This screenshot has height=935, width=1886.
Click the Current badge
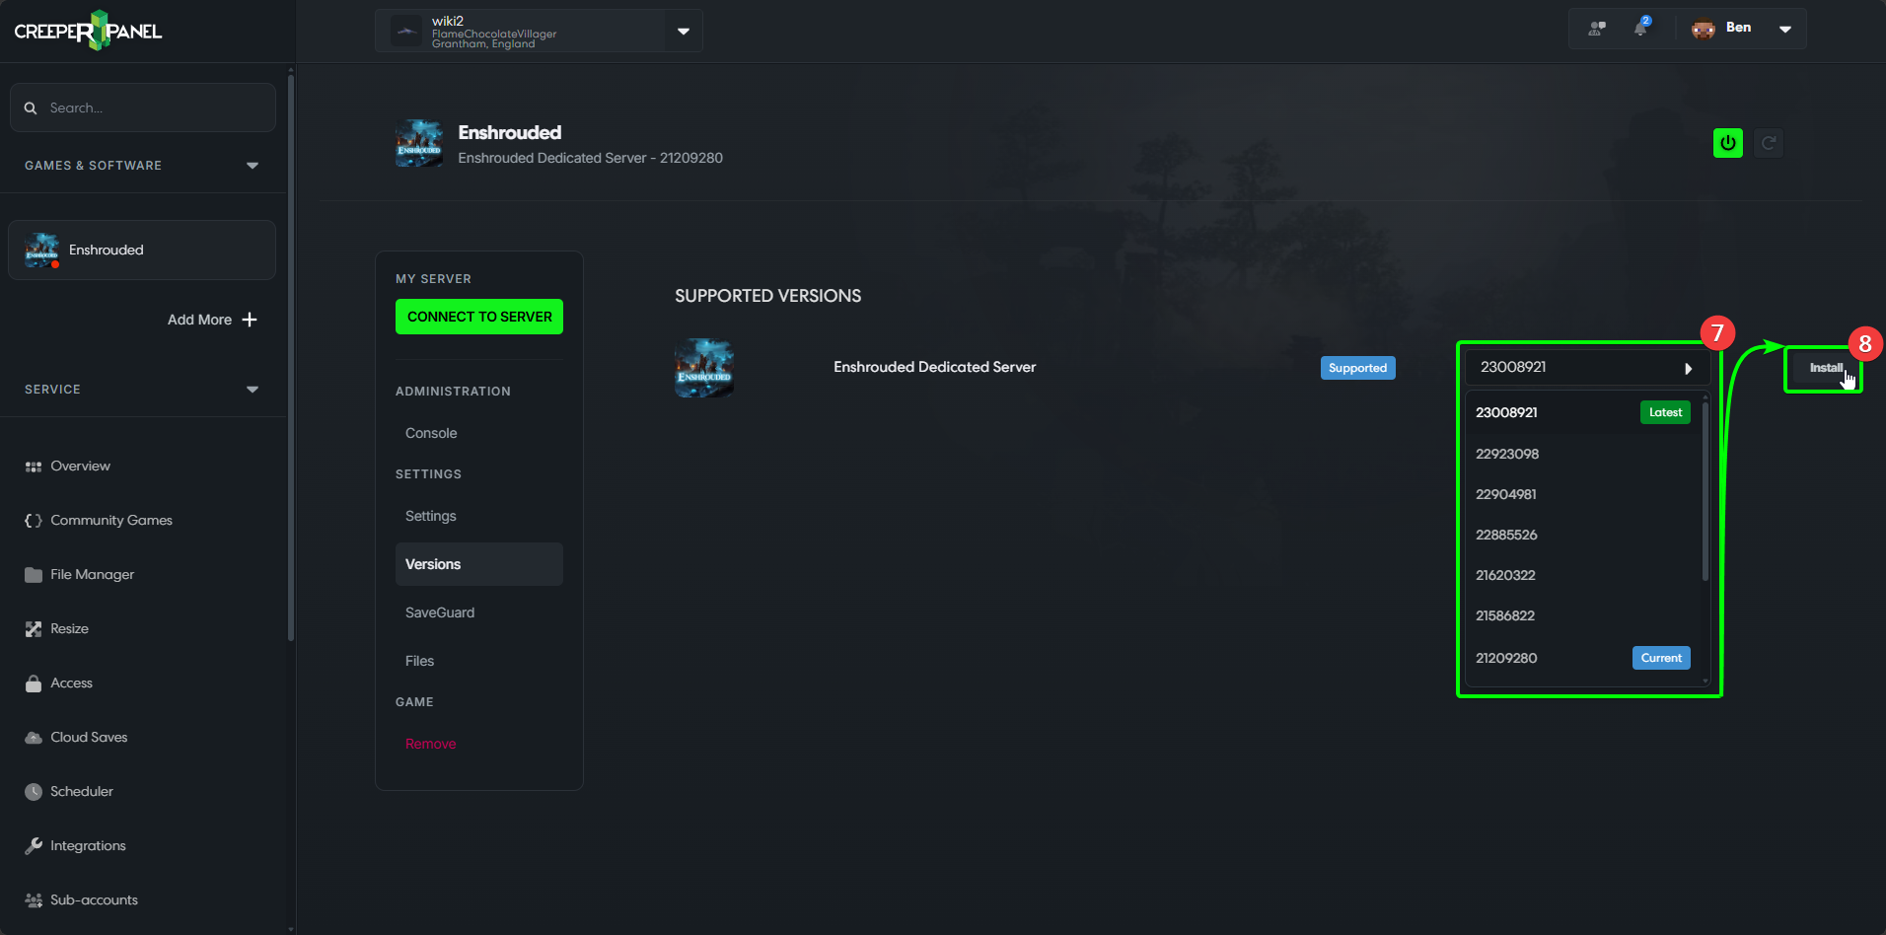tap(1661, 658)
